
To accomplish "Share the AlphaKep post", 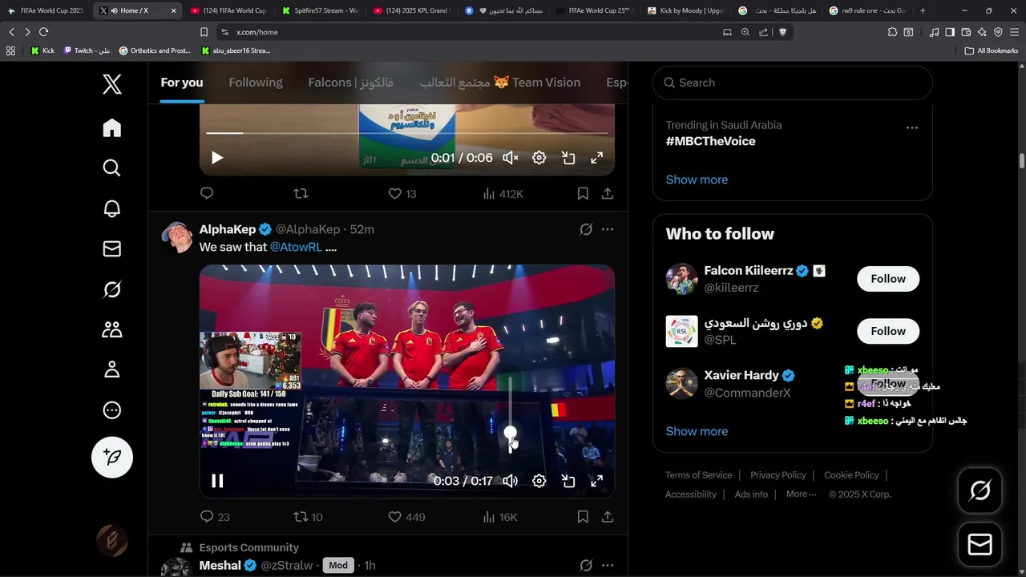I will tap(608, 517).
